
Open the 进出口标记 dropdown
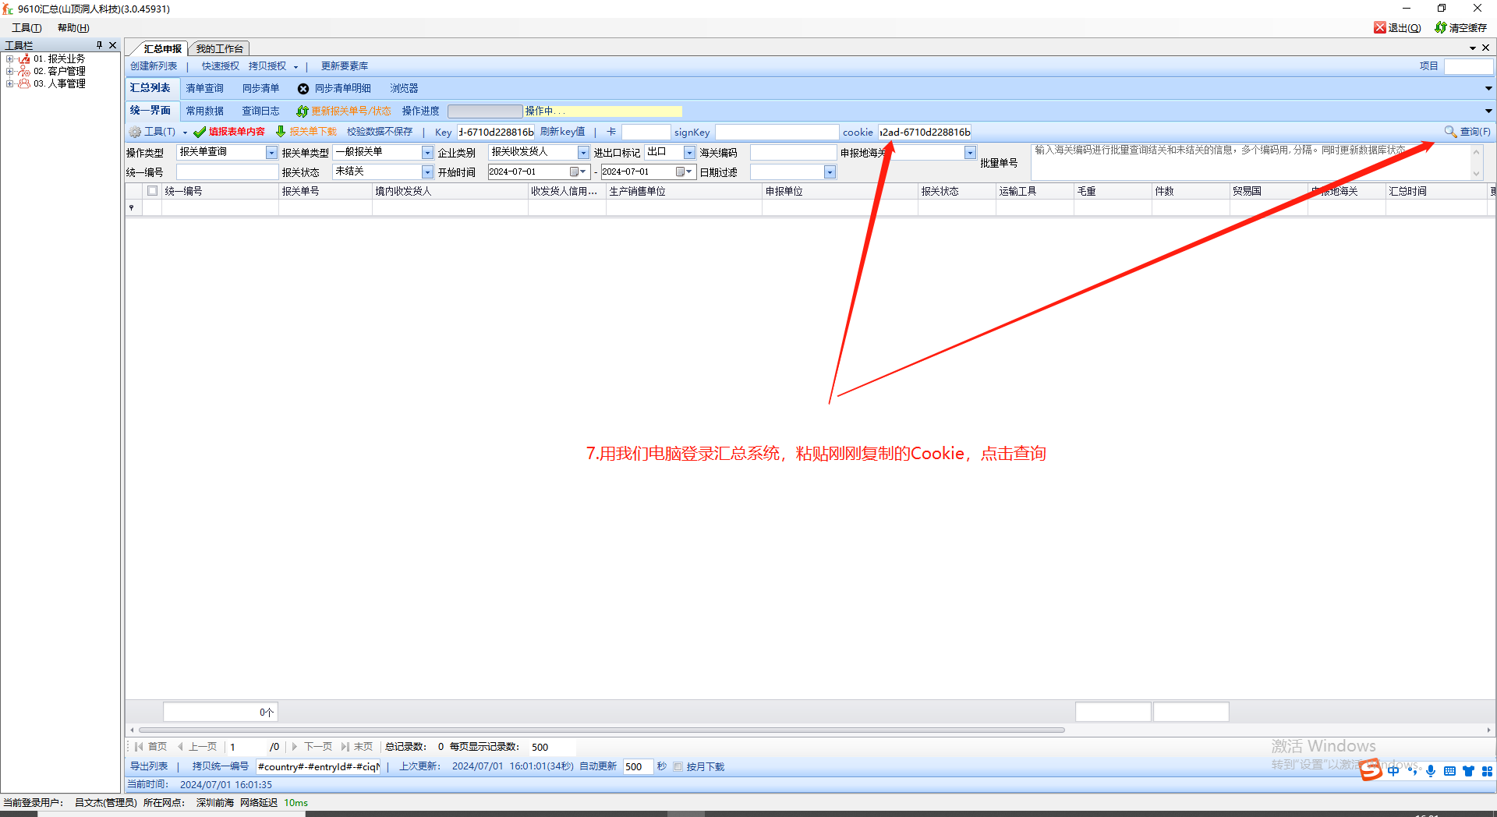point(689,153)
